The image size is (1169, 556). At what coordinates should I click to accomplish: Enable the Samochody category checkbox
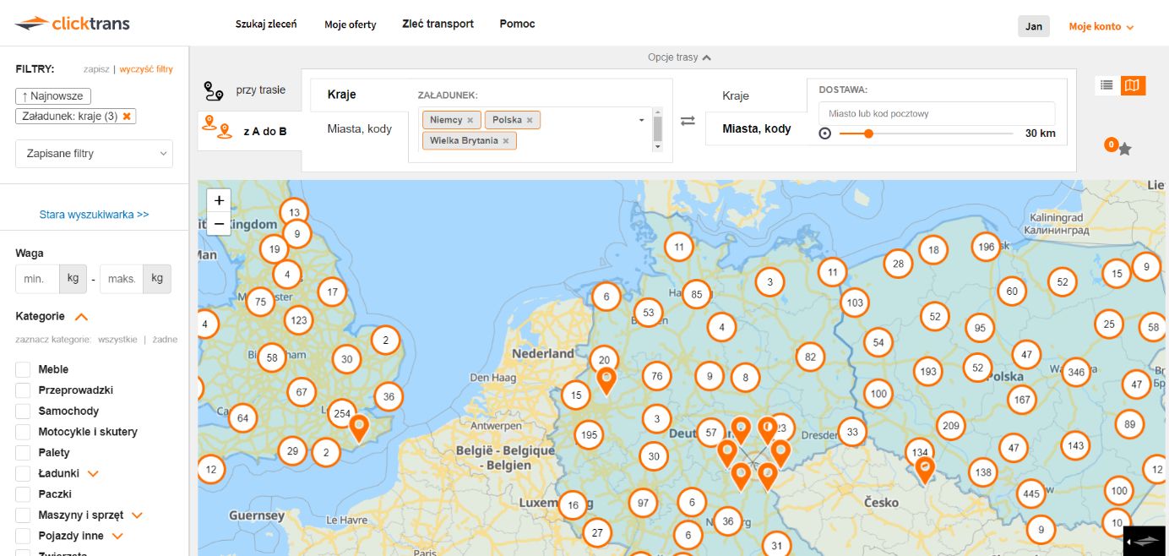pos(23,411)
